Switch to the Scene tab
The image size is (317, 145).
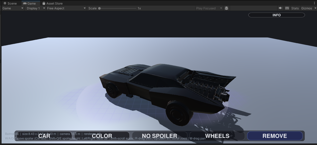click(10, 3)
